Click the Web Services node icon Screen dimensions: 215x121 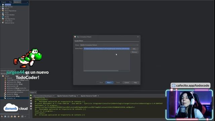click(3, 7)
